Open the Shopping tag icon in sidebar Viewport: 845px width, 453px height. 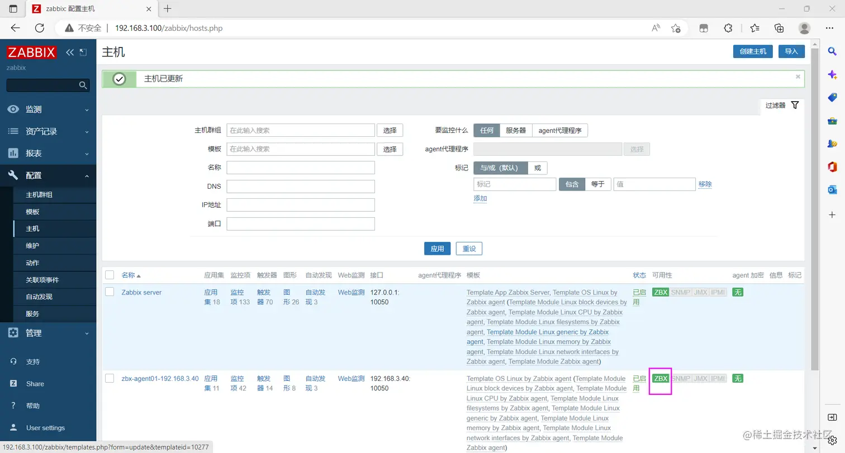pyautogui.click(x=832, y=98)
